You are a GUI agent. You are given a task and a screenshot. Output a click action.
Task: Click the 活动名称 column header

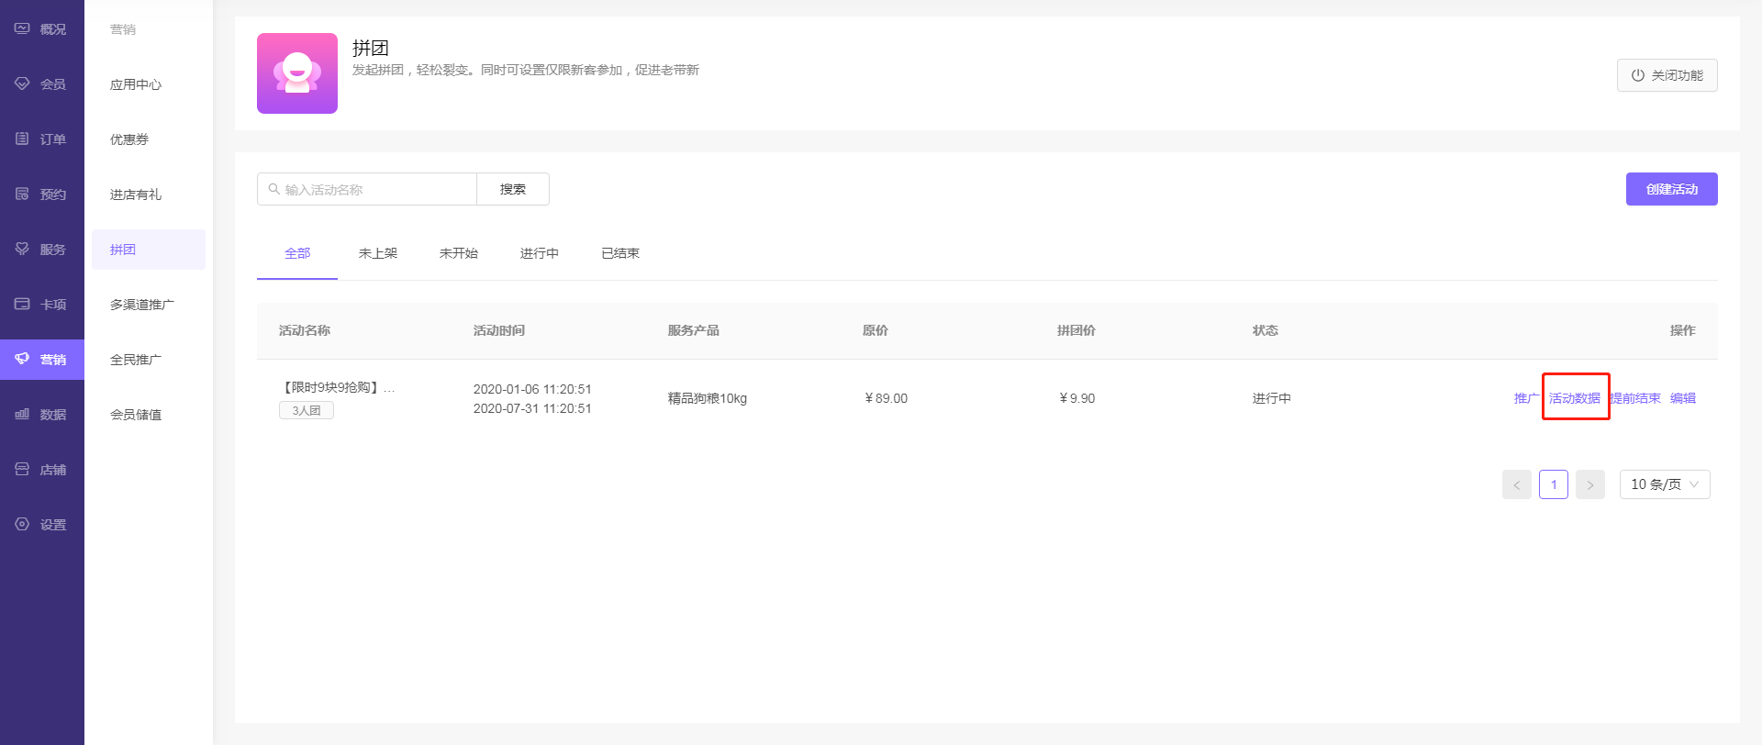(305, 330)
